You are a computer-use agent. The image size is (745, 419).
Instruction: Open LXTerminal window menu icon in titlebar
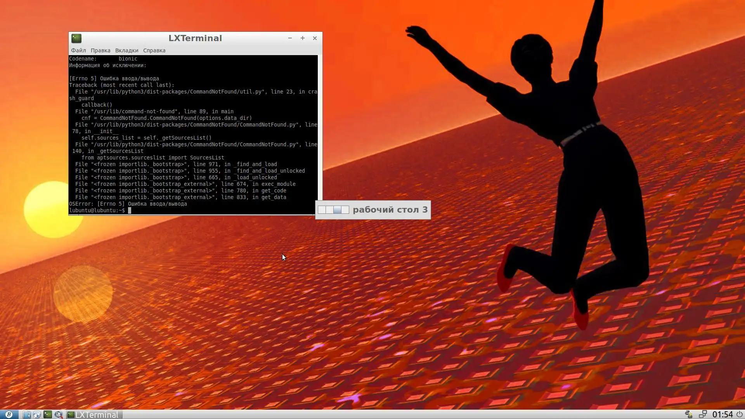pos(76,38)
